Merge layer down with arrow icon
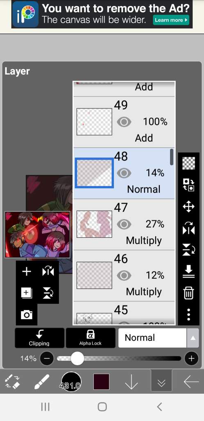This screenshot has height=421, width=204. [x=188, y=271]
